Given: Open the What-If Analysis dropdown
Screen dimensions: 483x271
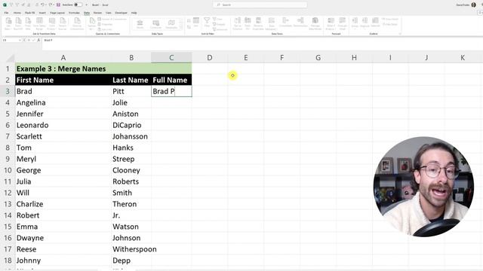Looking at the screenshot, I should [331, 23].
